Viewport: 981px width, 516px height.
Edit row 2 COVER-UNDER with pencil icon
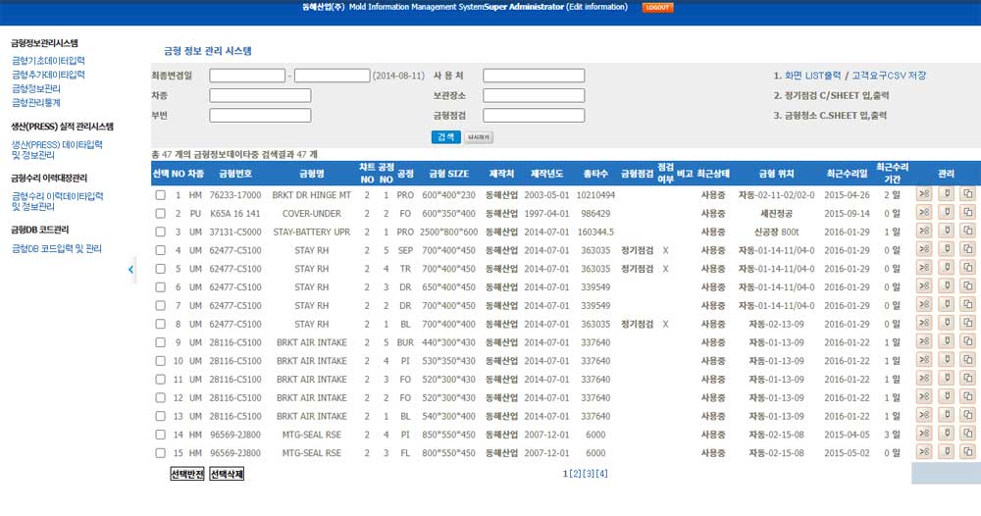pyautogui.click(x=947, y=213)
